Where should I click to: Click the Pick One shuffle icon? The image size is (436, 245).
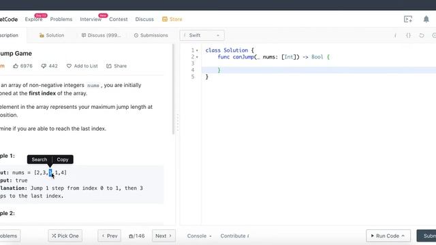[54, 236]
